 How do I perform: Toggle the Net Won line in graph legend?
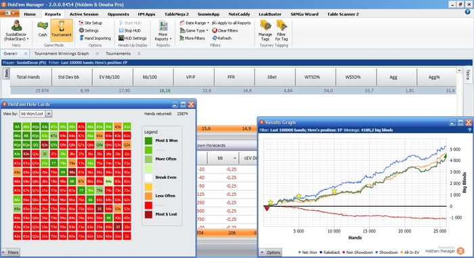point(307,253)
